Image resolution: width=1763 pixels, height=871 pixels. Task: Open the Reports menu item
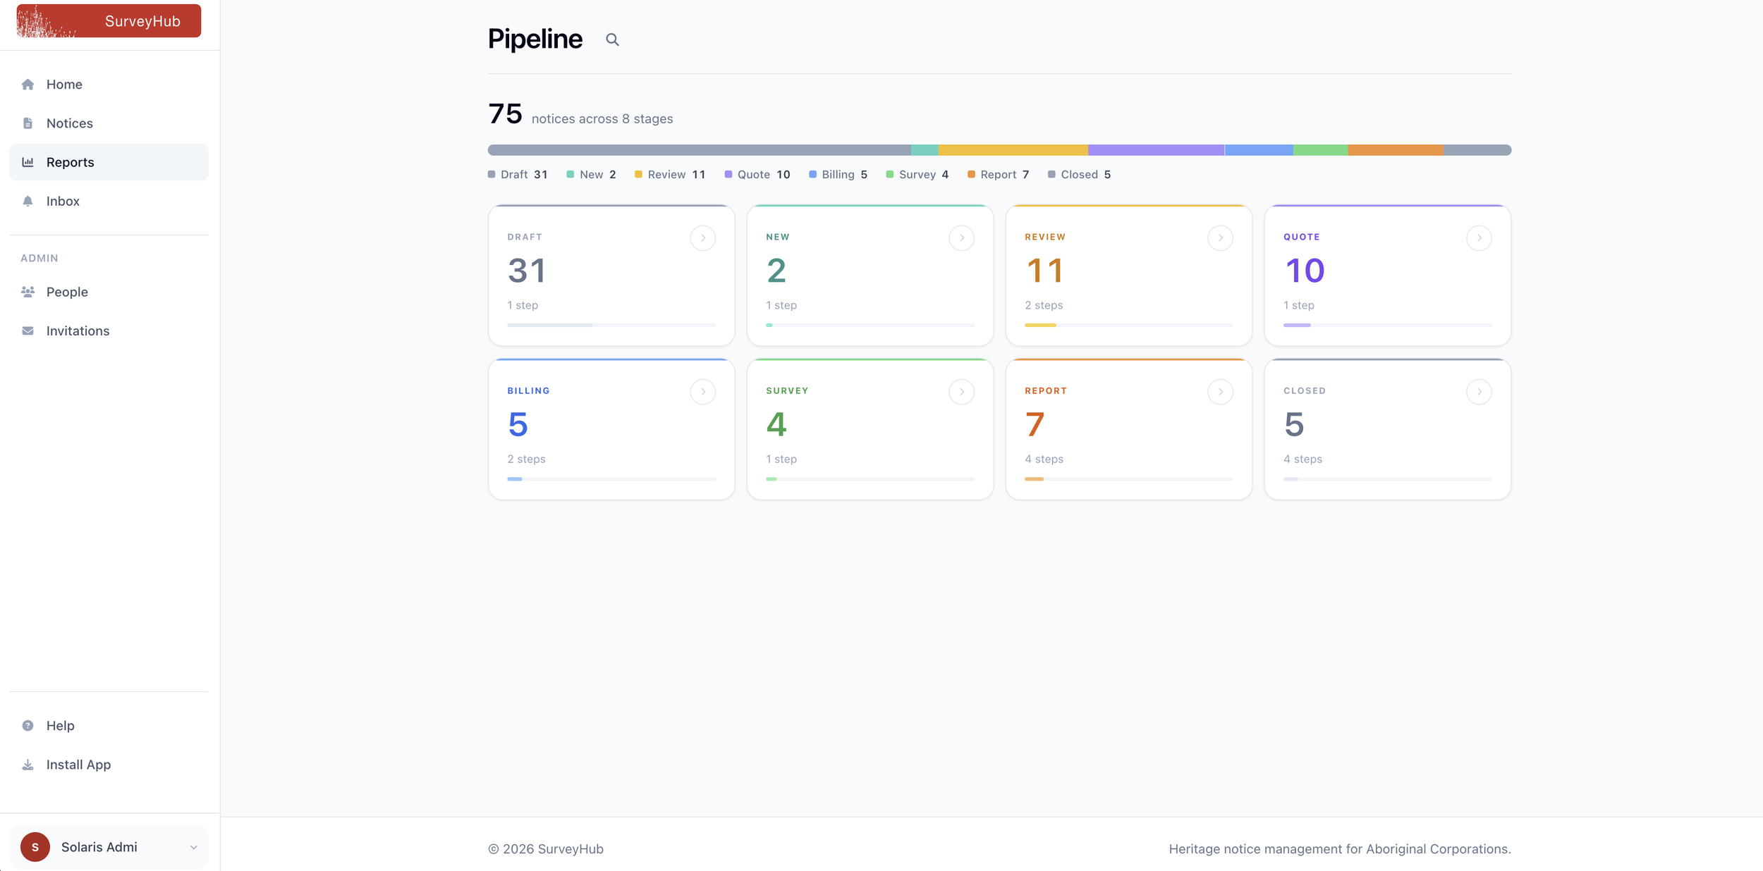(x=109, y=162)
